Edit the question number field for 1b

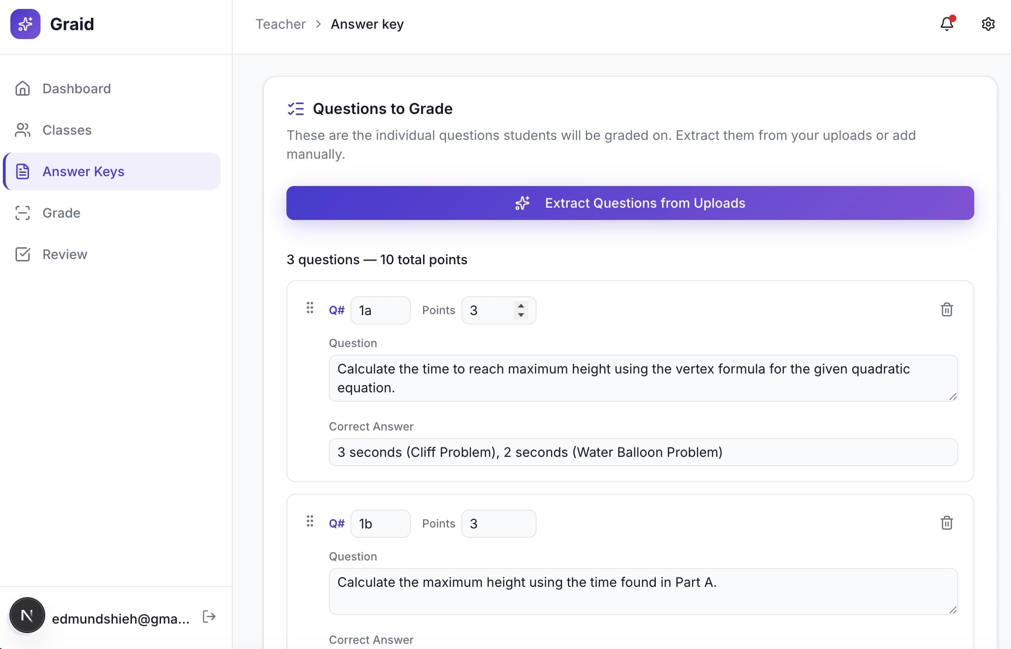click(x=380, y=523)
